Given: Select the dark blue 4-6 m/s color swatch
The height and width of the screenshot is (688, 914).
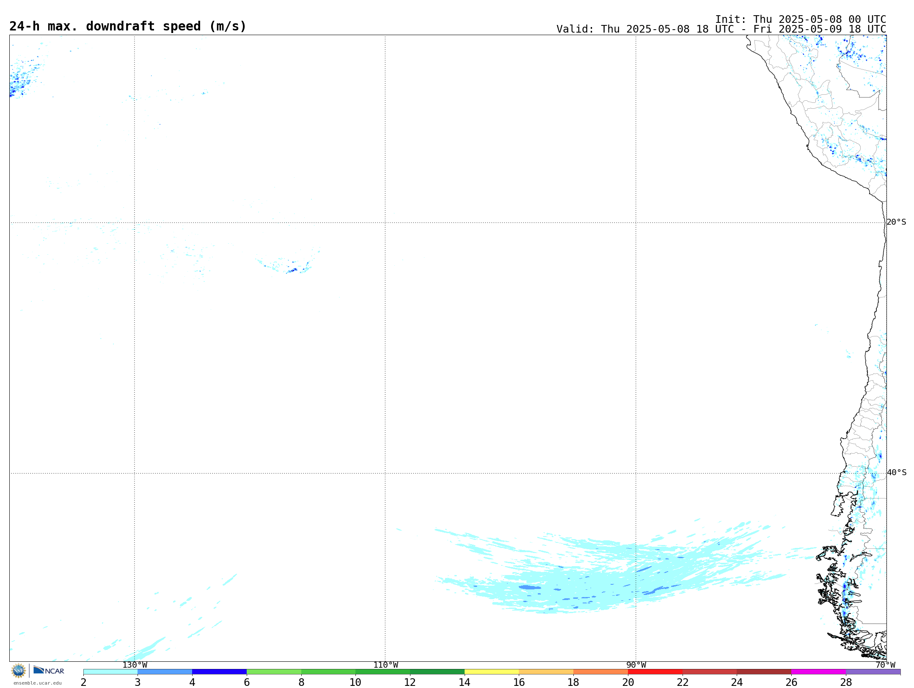Looking at the screenshot, I should tap(219, 672).
